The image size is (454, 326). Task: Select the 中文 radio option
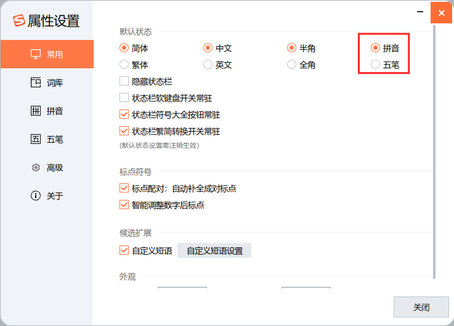(x=208, y=48)
